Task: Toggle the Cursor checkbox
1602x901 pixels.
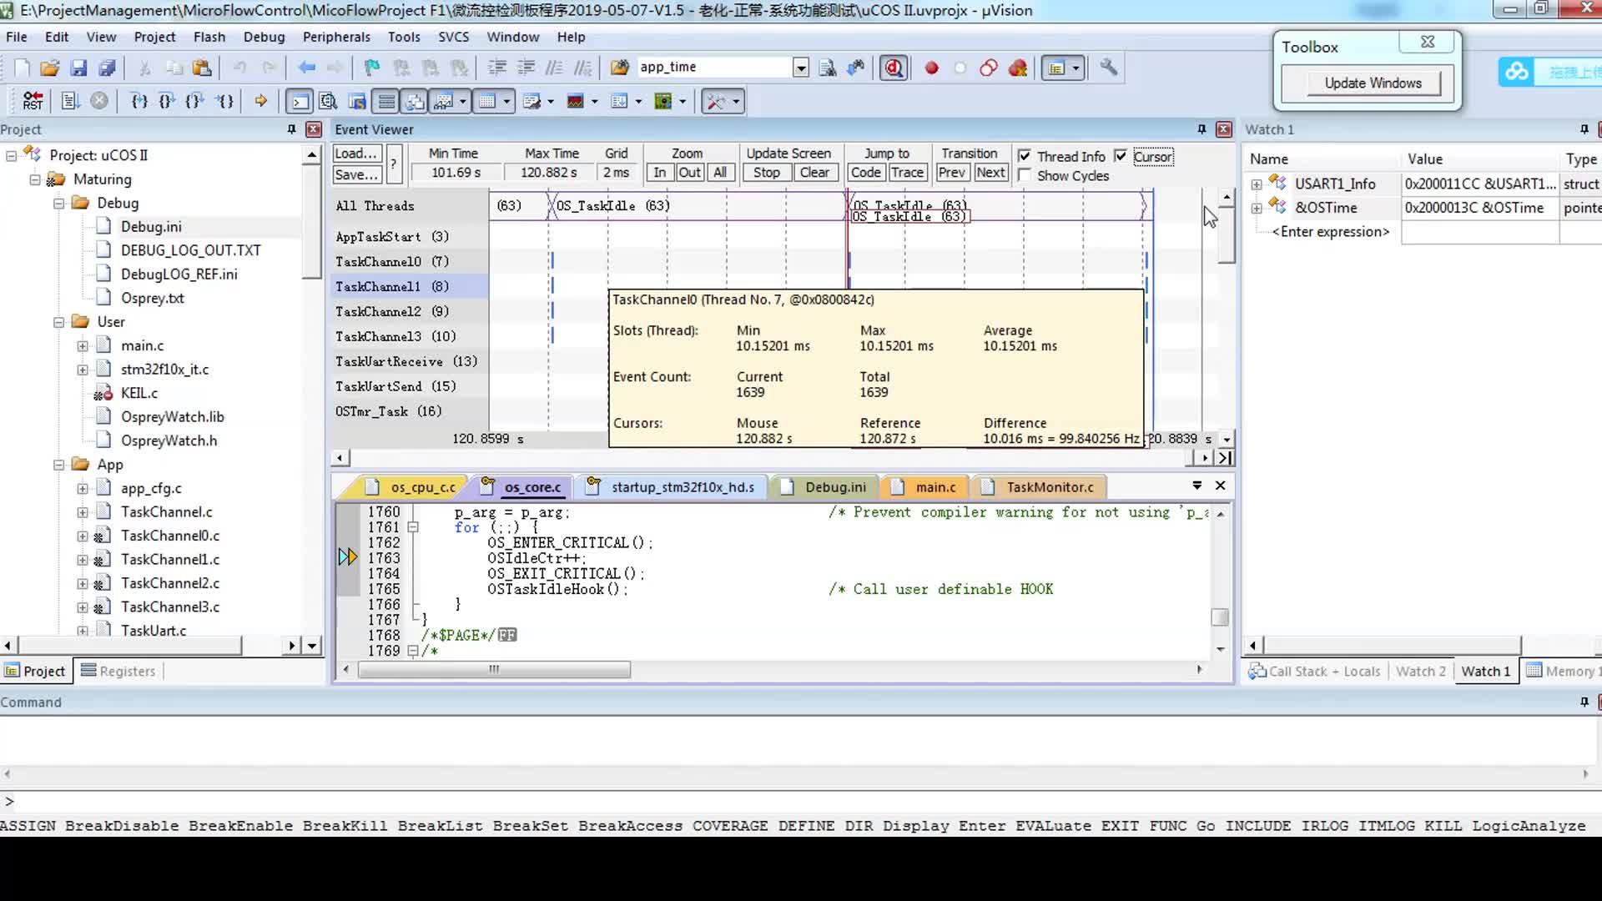Action: (x=1121, y=156)
